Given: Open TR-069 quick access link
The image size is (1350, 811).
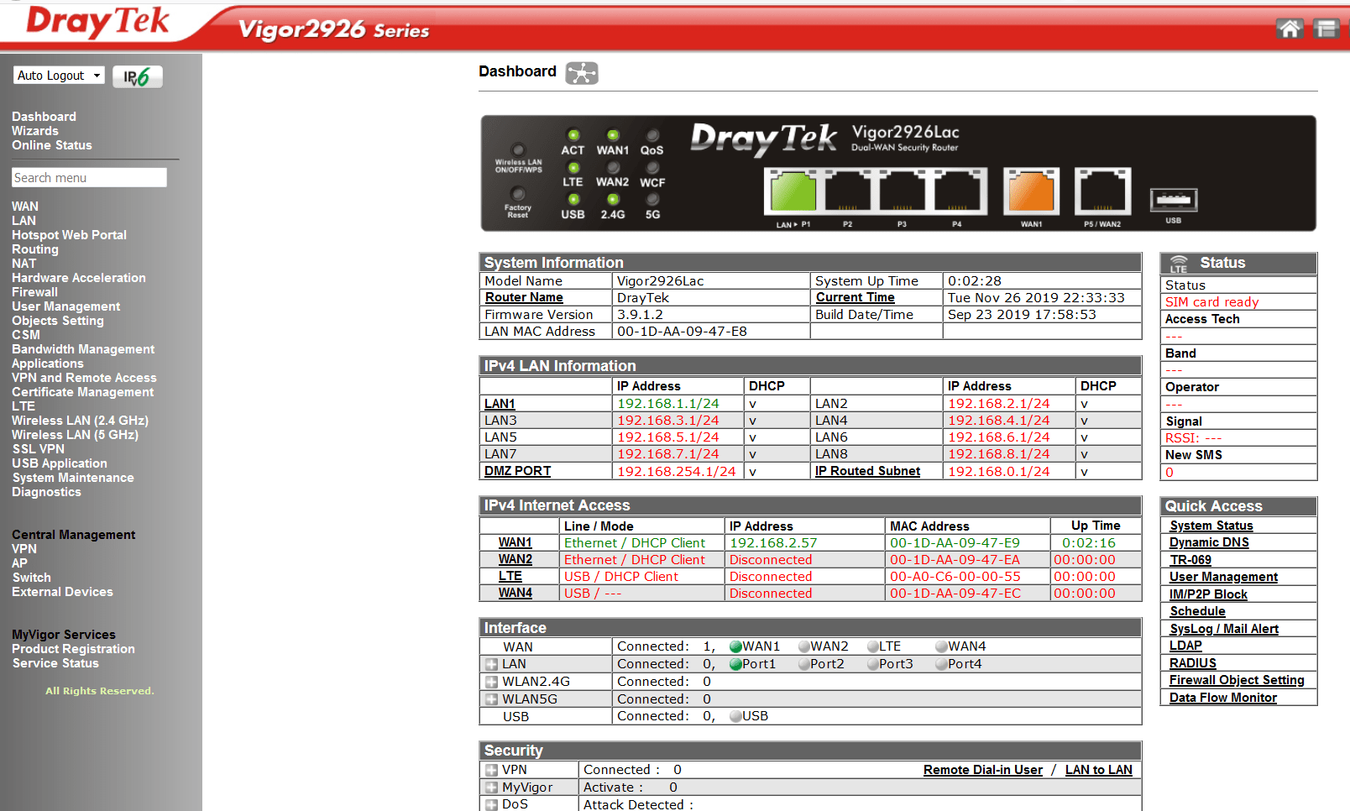Looking at the screenshot, I should [1190, 560].
